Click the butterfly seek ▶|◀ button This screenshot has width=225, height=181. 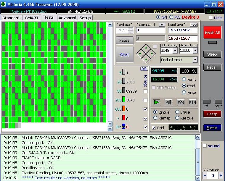(192, 102)
